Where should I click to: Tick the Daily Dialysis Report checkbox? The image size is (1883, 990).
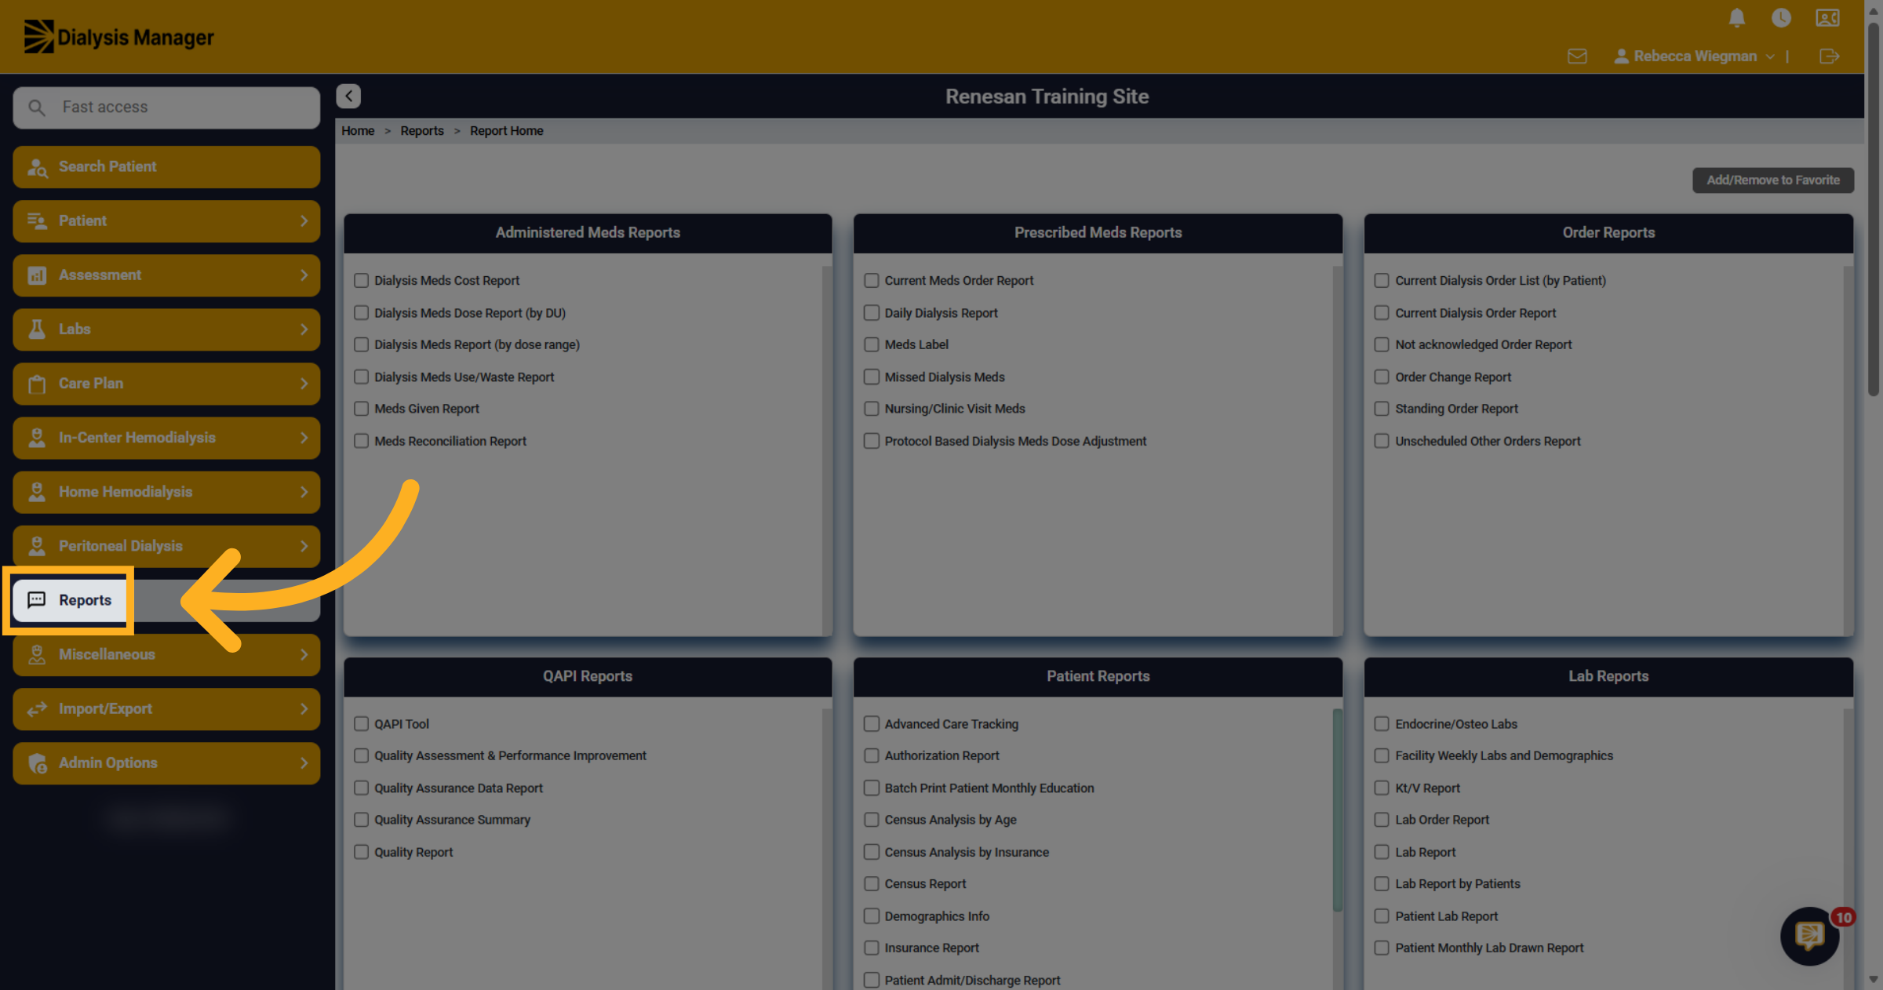[x=872, y=313]
